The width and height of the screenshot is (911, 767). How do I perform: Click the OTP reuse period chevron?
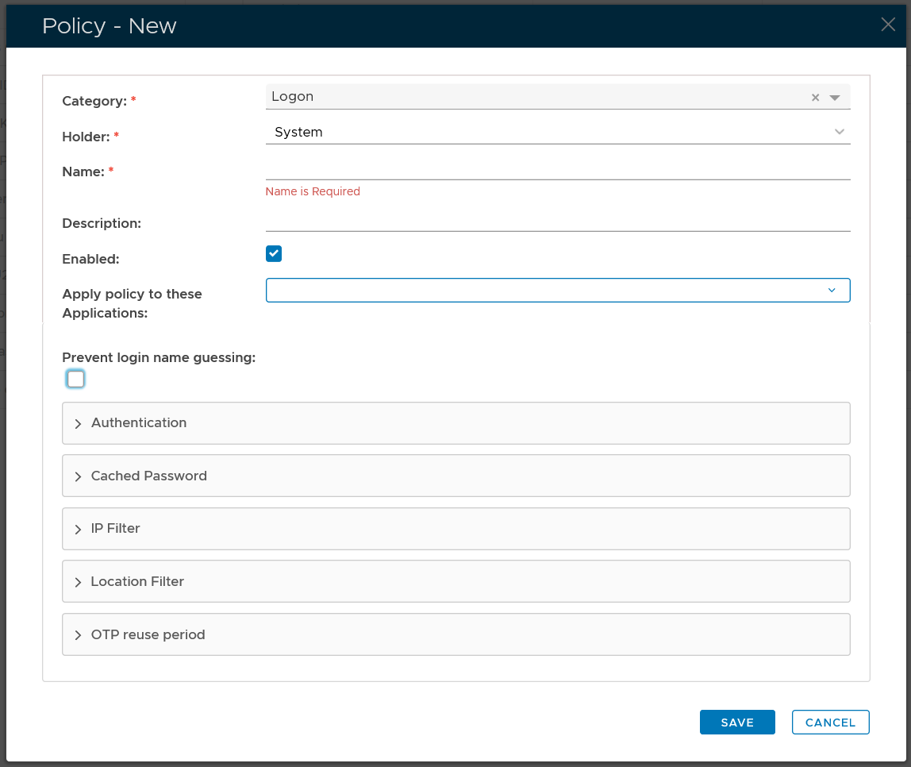(78, 635)
